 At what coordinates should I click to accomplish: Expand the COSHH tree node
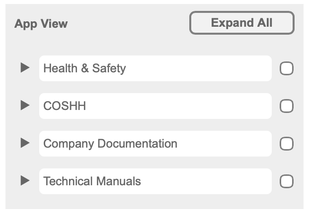pos(25,106)
